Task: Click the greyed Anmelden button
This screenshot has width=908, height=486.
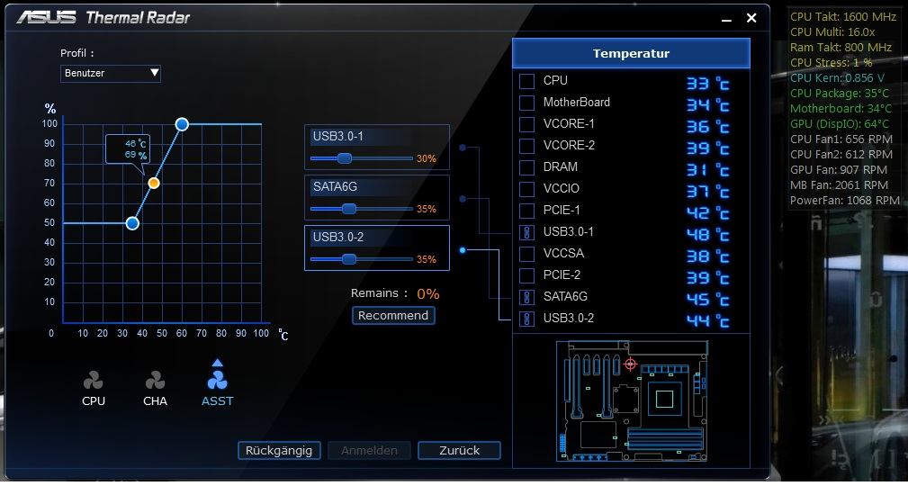Action: (370, 451)
